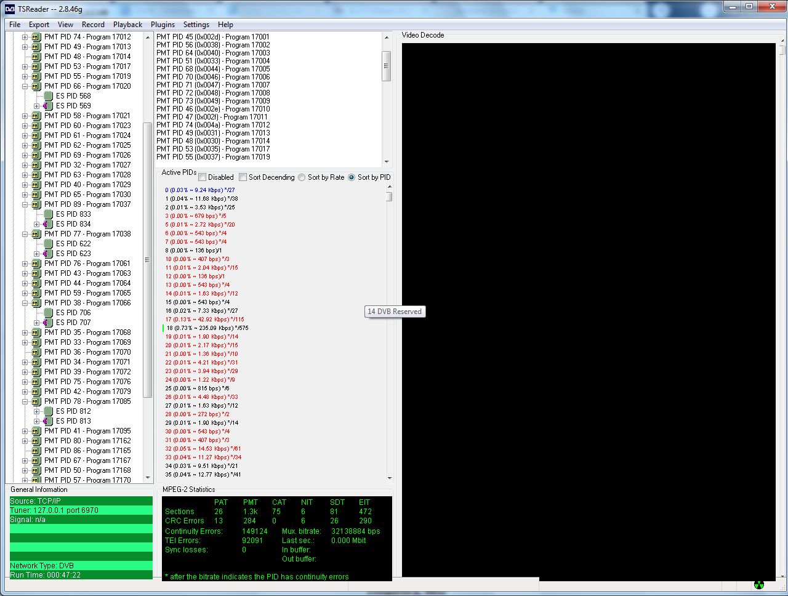Image resolution: width=788 pixels, height=596 pixels.
Task: Select the audio speaker icon of ES PID 707
Action: (47, 323)
